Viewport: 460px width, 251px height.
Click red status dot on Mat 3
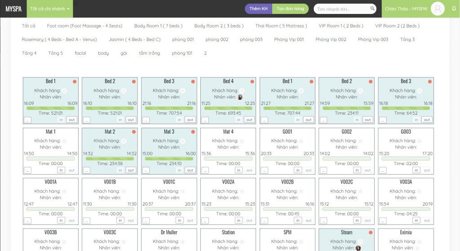click(x=193, y=132)
